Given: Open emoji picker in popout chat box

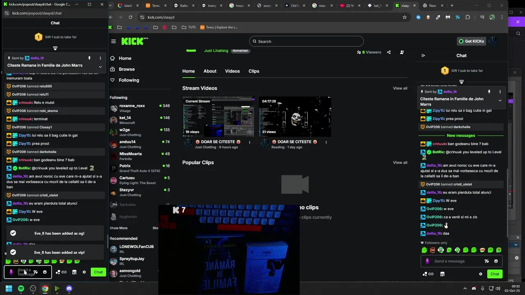Looking at the screenshot, I should [x=45, y=272].
